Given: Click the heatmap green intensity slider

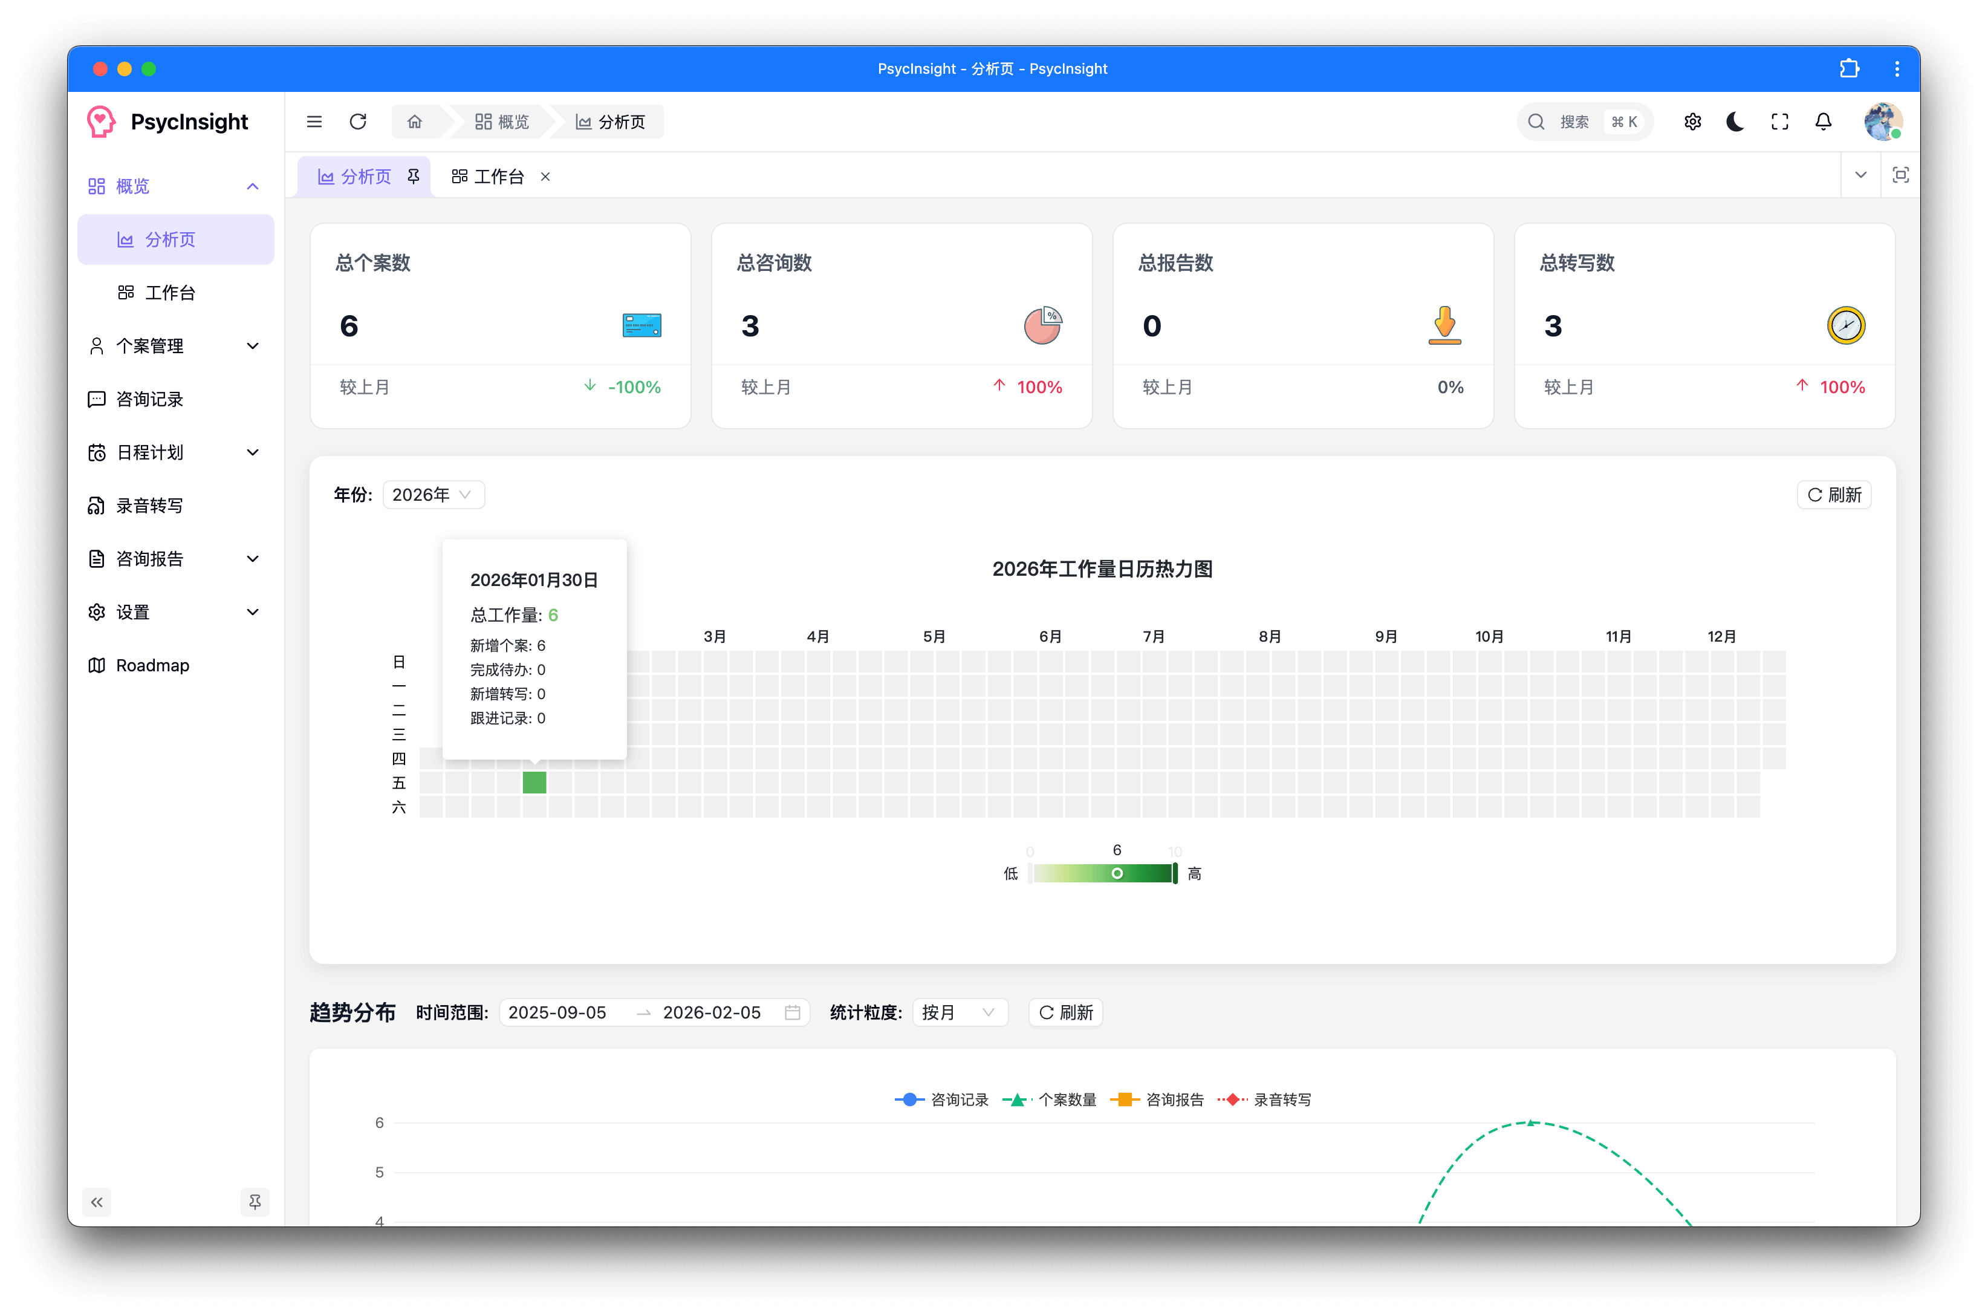Looking at the screenshot, I should [x=1103, y=874].
